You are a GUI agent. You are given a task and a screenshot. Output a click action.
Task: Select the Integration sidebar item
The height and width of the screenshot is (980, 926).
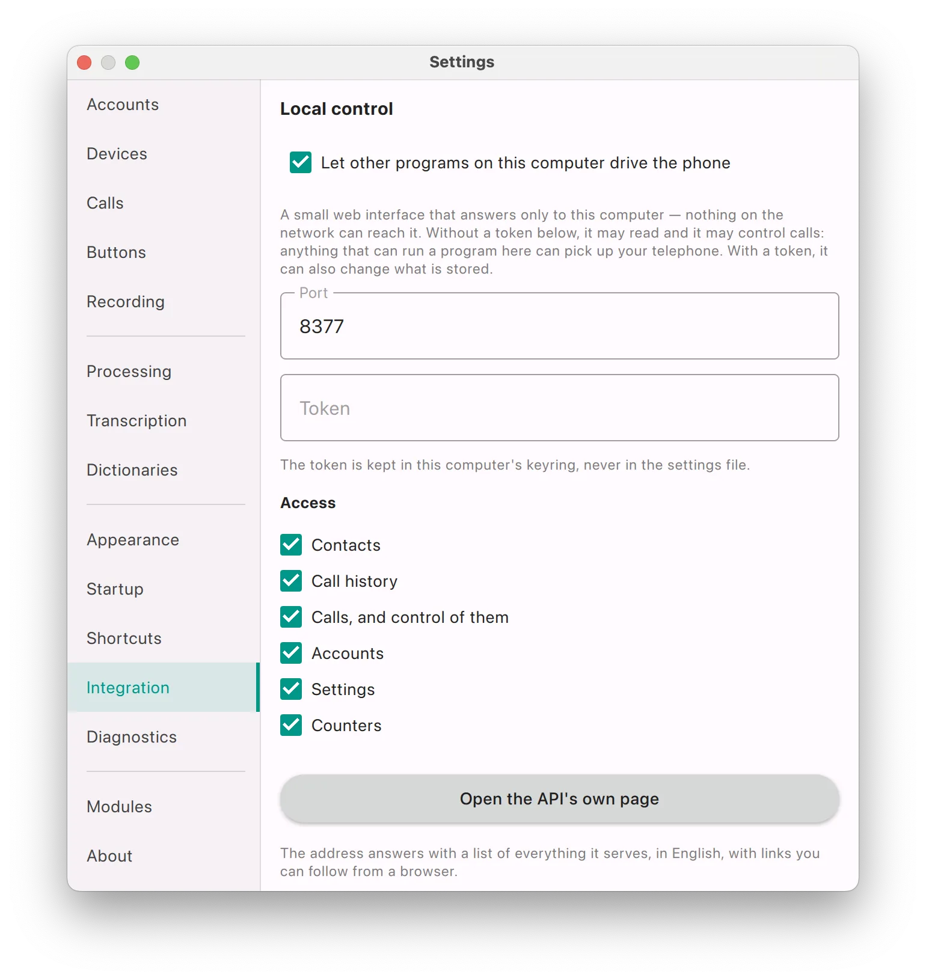pyautogui.click(x=164, y=688)
